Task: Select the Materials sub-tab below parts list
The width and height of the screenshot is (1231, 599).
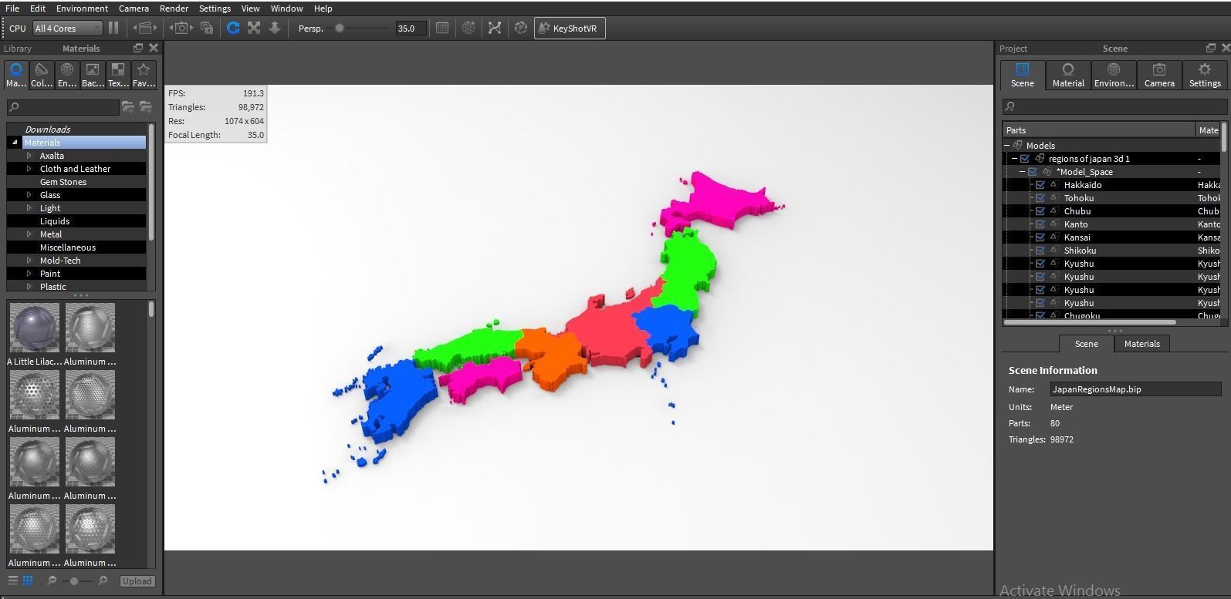Action: coord(1141,344)
